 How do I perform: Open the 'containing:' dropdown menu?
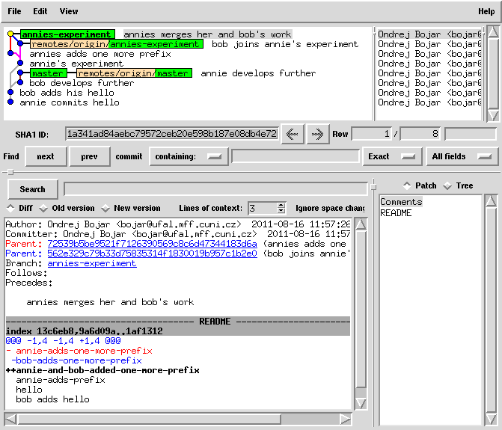[x=188, y=156]
